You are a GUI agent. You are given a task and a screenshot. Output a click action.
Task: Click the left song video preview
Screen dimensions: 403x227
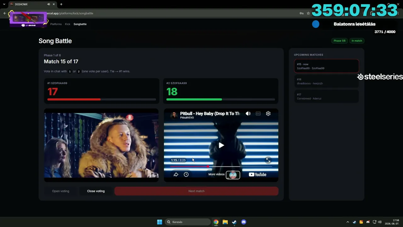point(101,145)
